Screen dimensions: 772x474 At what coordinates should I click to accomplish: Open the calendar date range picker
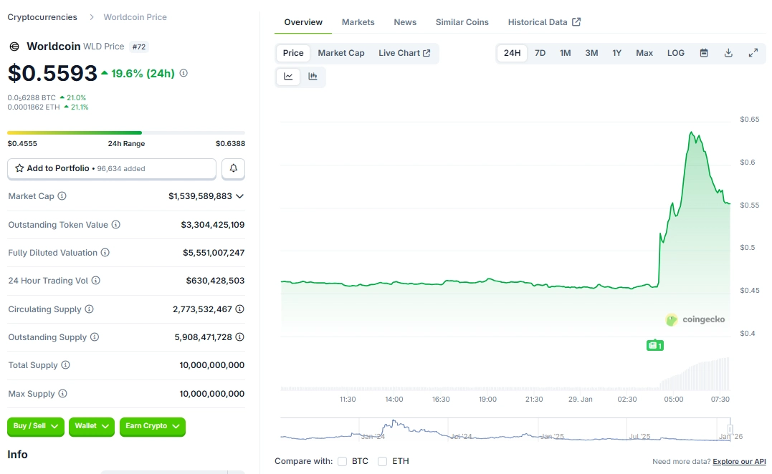pyautogui.click(x=704, y=53)
